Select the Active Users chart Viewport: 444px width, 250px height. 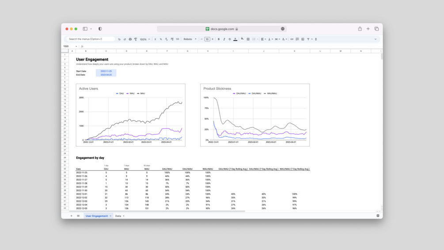click(x=130, y=115)
